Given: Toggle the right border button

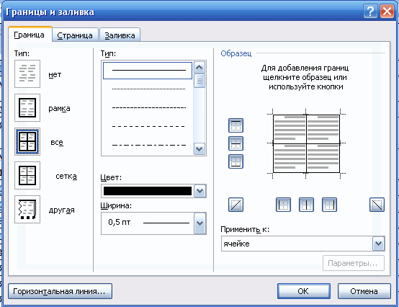Looking at the screenshot, I should (x=329, y=205).
